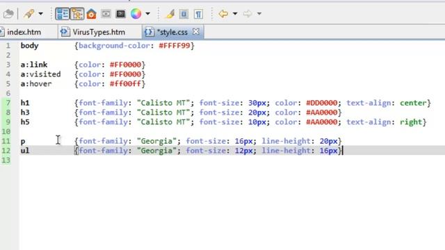The width and height of the screenshot is (445, 250).
Task: Toggle the highlighter mark occurrences icon
Action: click(170, 14)
